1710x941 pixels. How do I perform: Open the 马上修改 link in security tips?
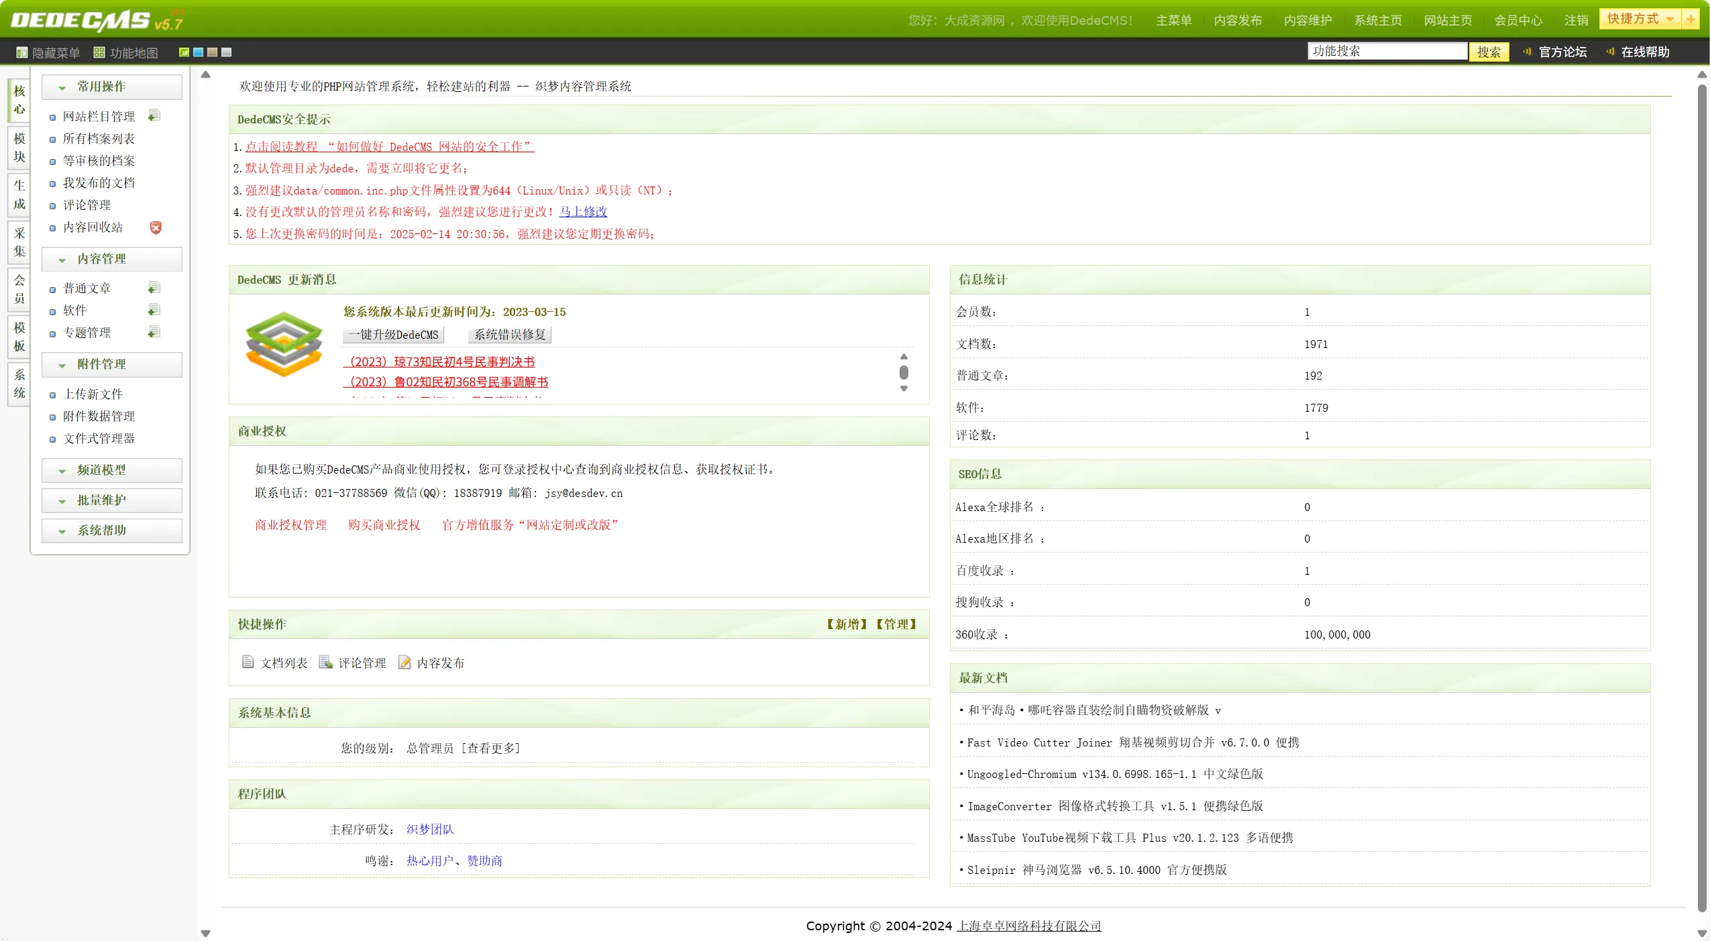pos(583,211)
